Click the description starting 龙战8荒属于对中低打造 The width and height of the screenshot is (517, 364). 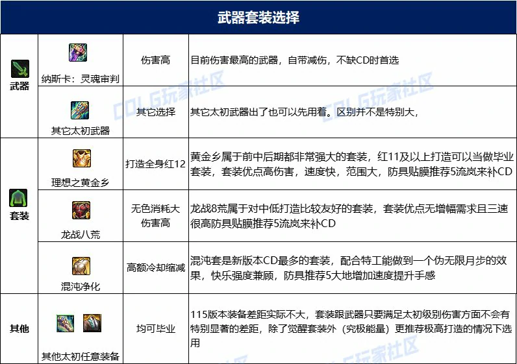coord(349,216)
